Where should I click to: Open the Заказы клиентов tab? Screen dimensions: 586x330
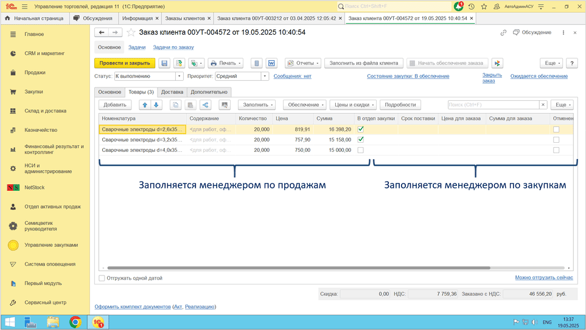(185, 18)
